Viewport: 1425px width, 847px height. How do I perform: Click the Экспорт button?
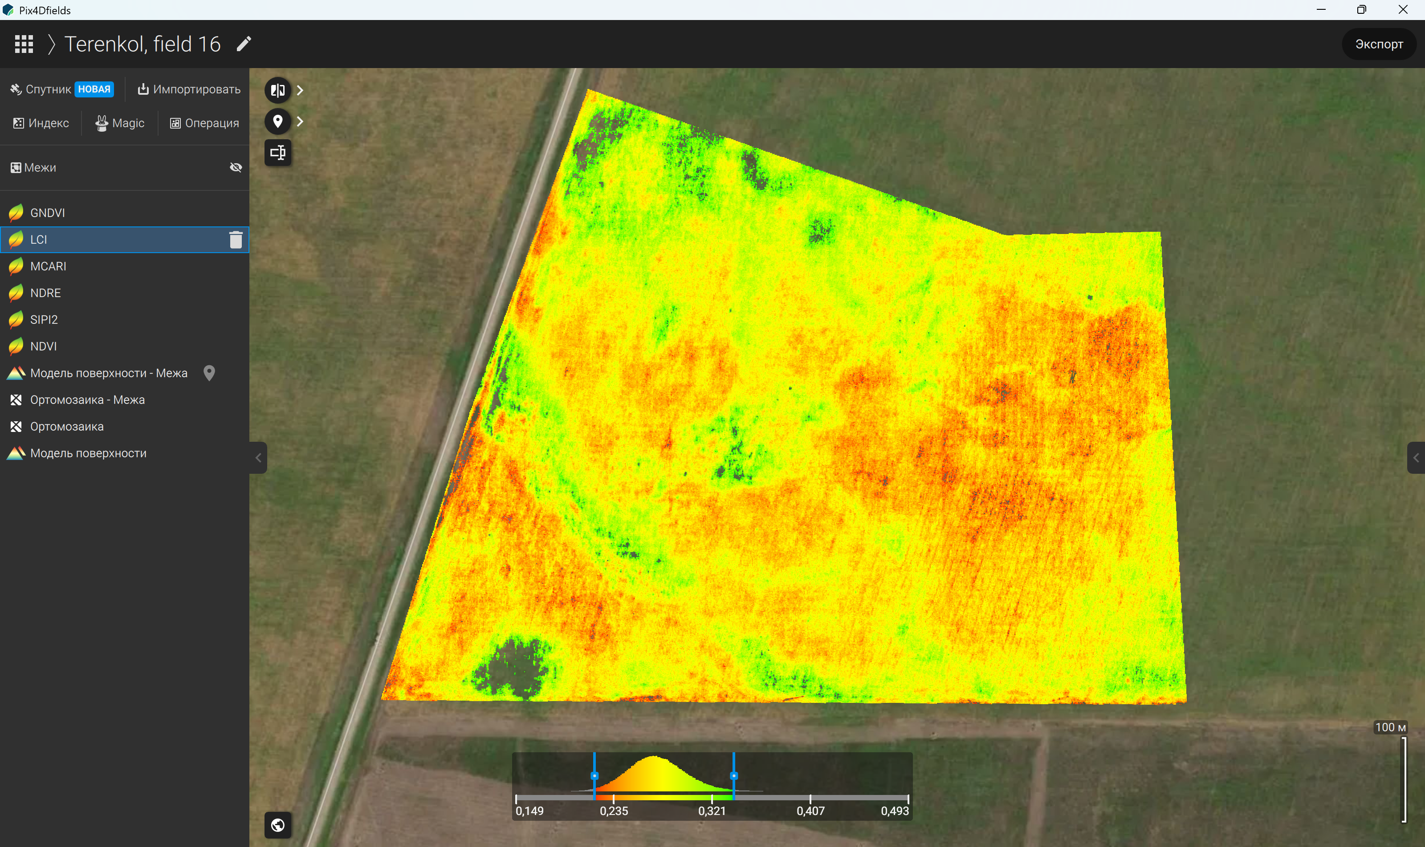[x=1379, y=44]
